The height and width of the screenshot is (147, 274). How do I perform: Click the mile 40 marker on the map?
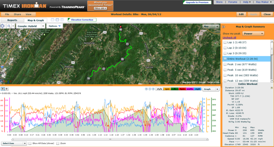(x=121, y=30)
